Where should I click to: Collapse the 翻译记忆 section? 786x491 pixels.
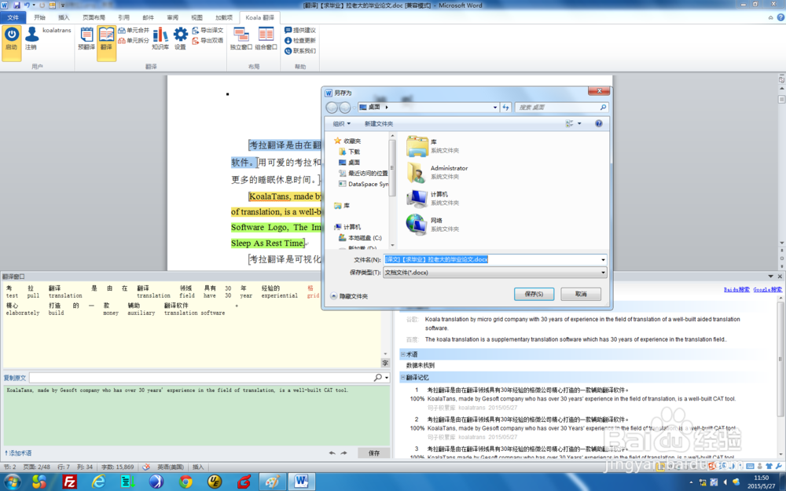(x=402, y=377)
